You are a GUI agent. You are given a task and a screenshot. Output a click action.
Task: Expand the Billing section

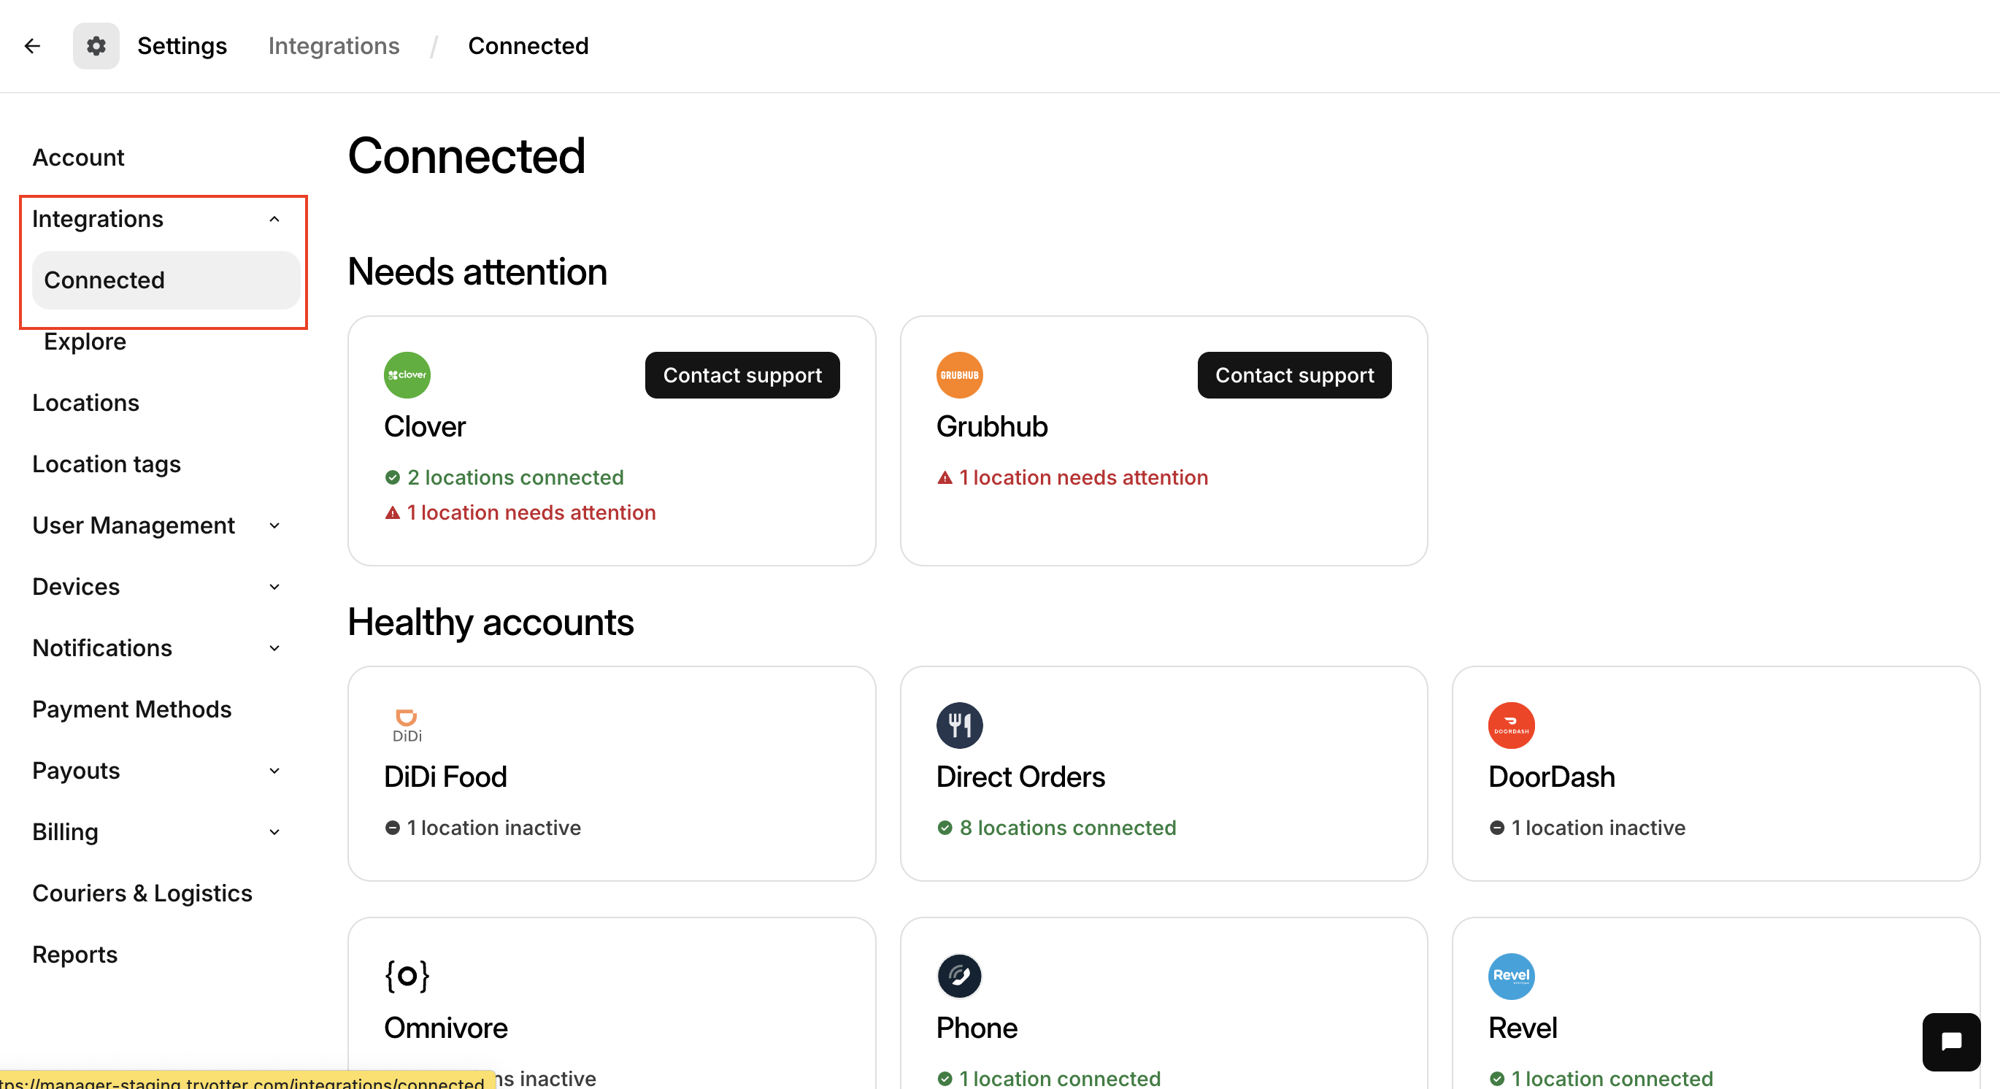[x=274, y=832]
